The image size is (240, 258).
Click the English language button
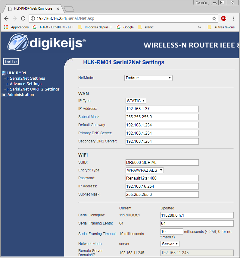(11, 62)
